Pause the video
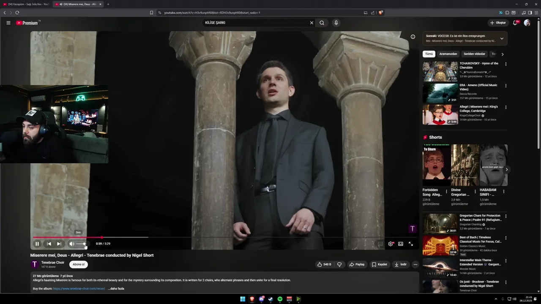Viewport: 541px width, 304px height. click(37, 244)
